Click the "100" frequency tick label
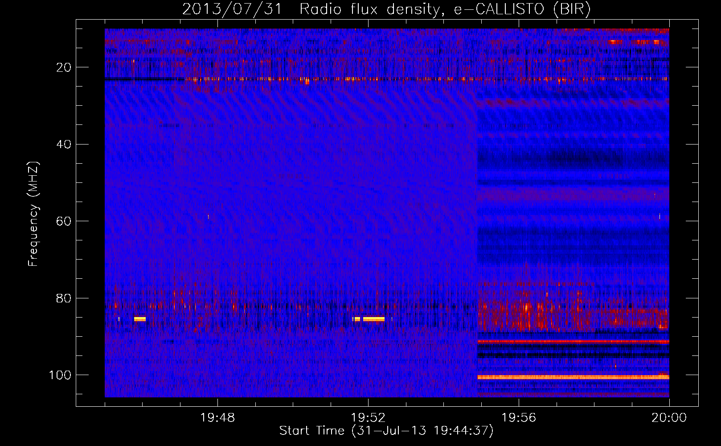 pos(60,375)
